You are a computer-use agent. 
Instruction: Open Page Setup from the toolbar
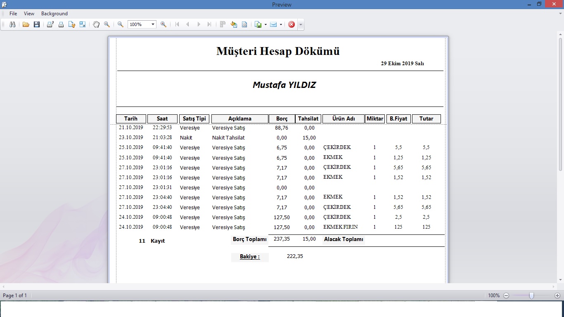tap(72, 24)
